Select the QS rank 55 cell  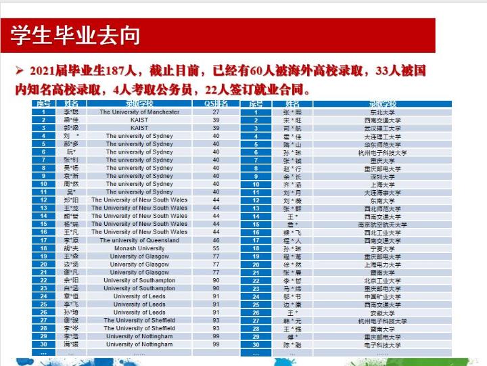tap(216, 248)
